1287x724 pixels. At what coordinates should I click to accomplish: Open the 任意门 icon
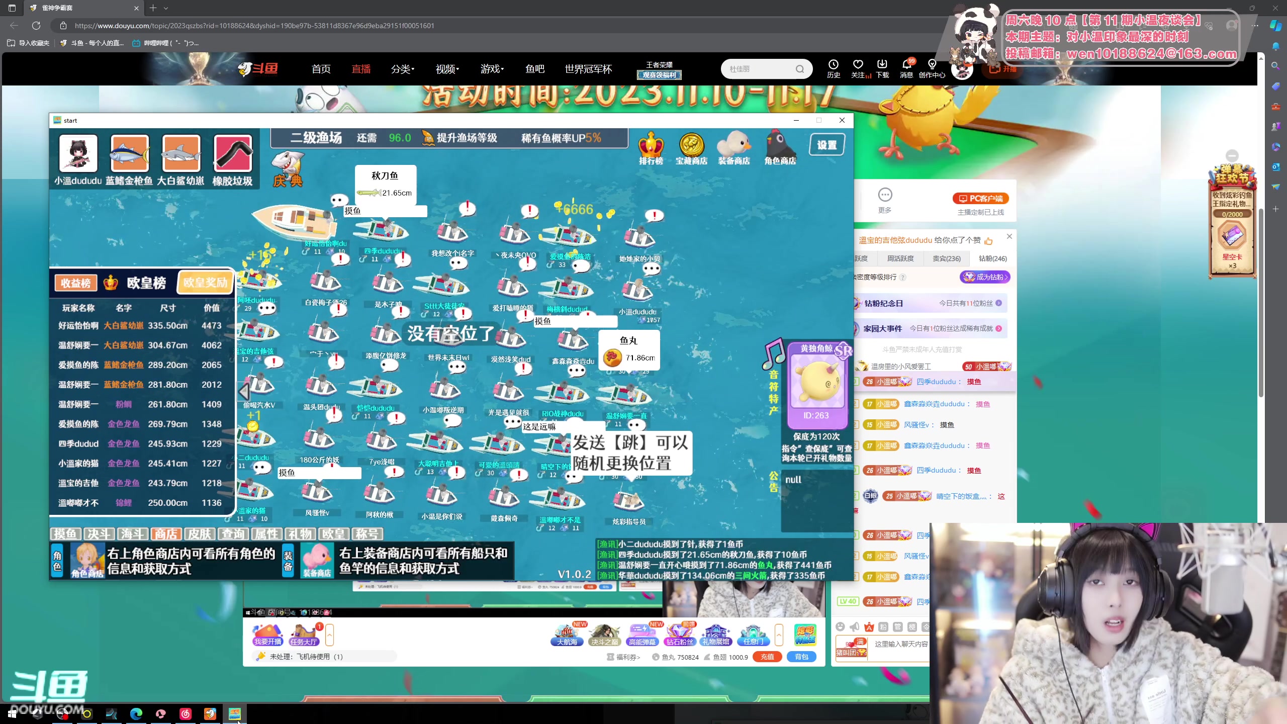(x=753, y=635)
